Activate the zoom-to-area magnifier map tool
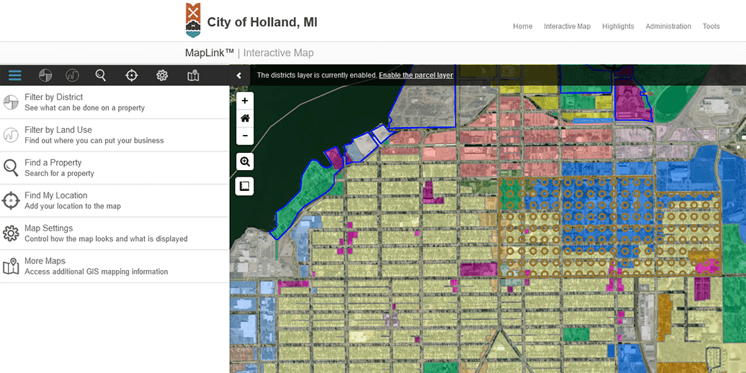The width and height of the screenshot is (746, 373). coord(245,162)
